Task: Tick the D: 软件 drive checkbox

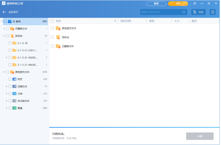Action: point(5,22)
